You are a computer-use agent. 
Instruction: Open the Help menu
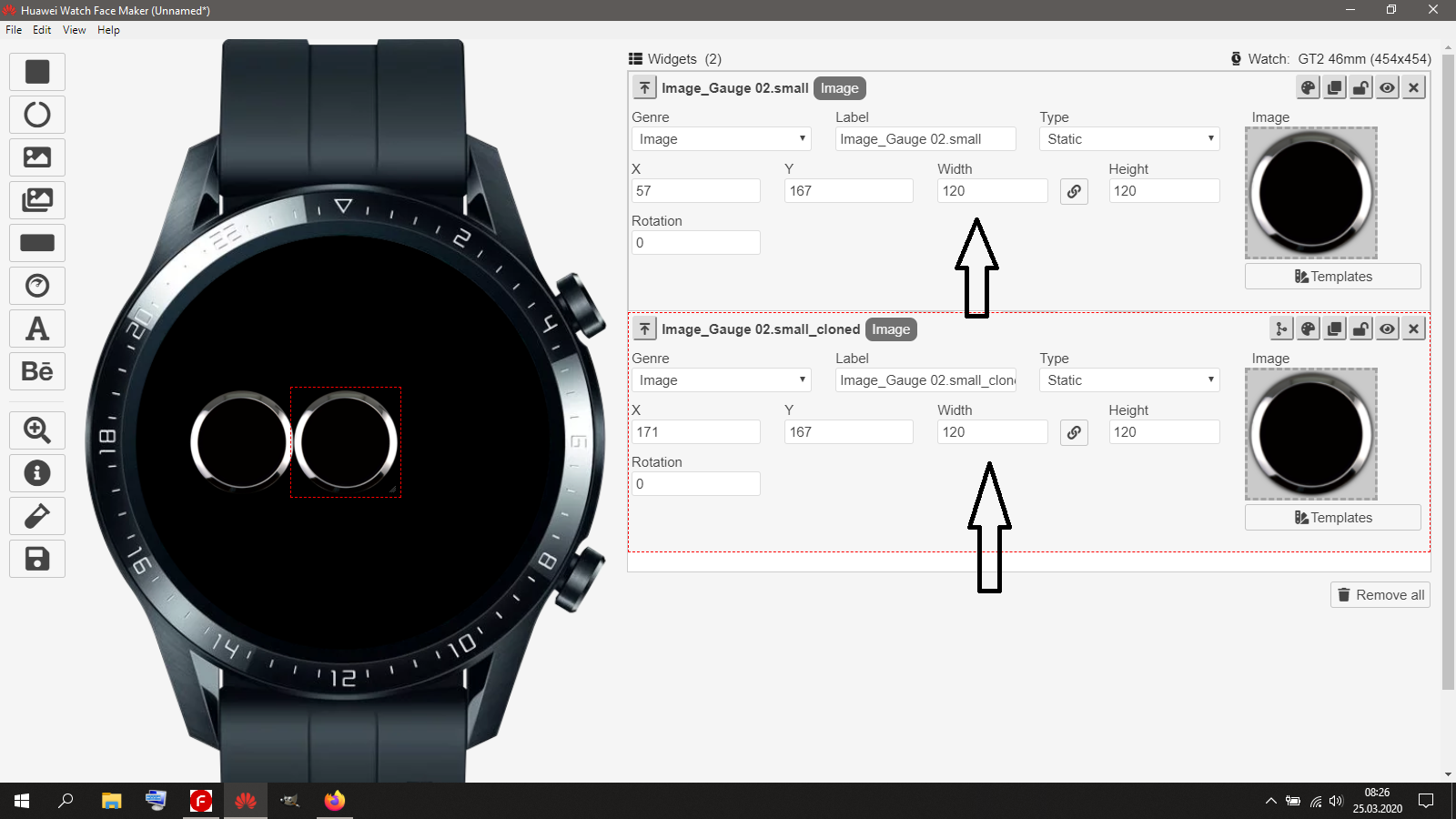point(108,30)
